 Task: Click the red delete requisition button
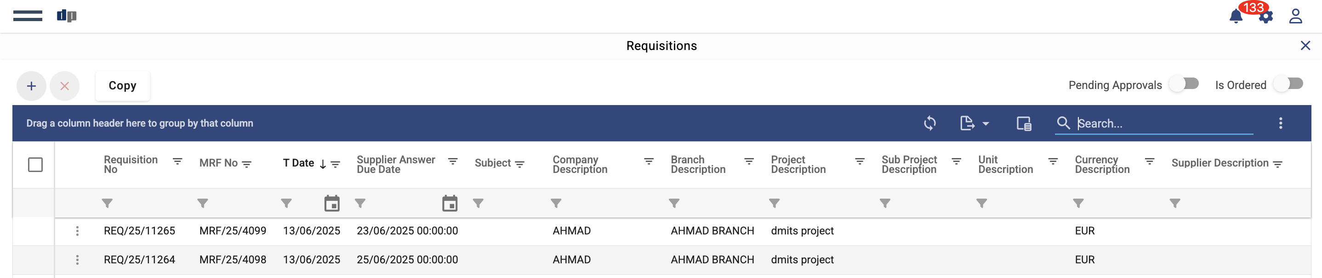point(65,86)
